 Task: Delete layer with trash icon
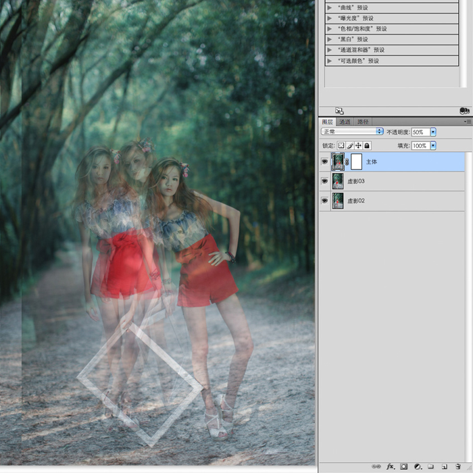[x=458, y=466]
